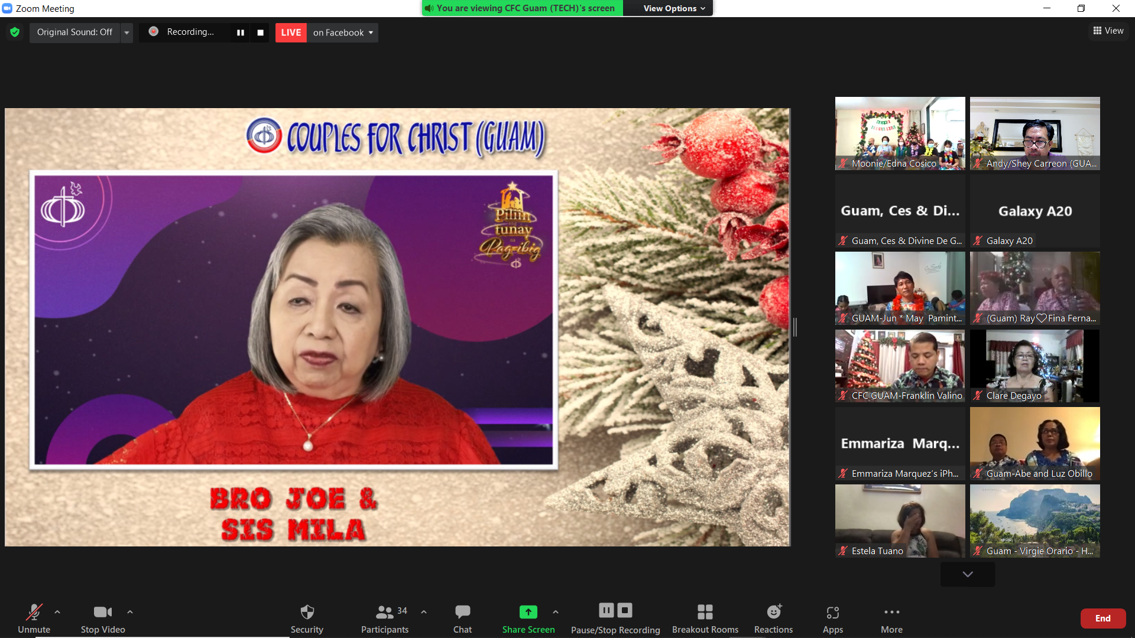Image resolution: width=1135 pixels, height=638 pixels.
Task: Expand the Original Sound dropdown arrow
Action: tap(127, 32)
